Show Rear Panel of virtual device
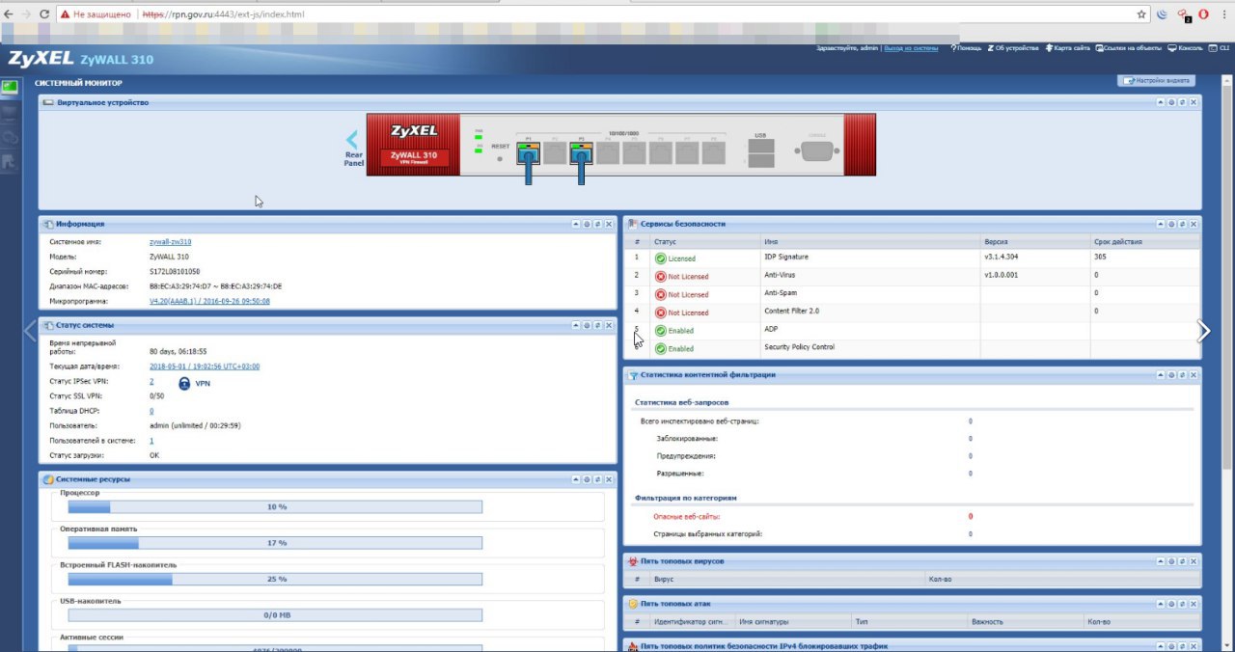Viewport: 1235px width, 652px height. [353, 149]
